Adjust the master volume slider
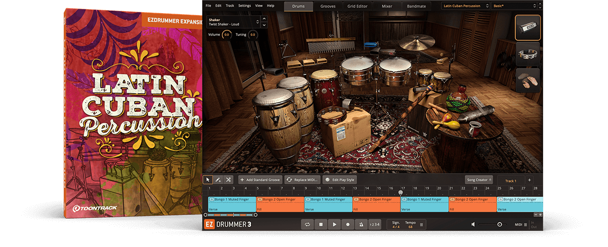 pyautogui.click(x=500, y=224)
